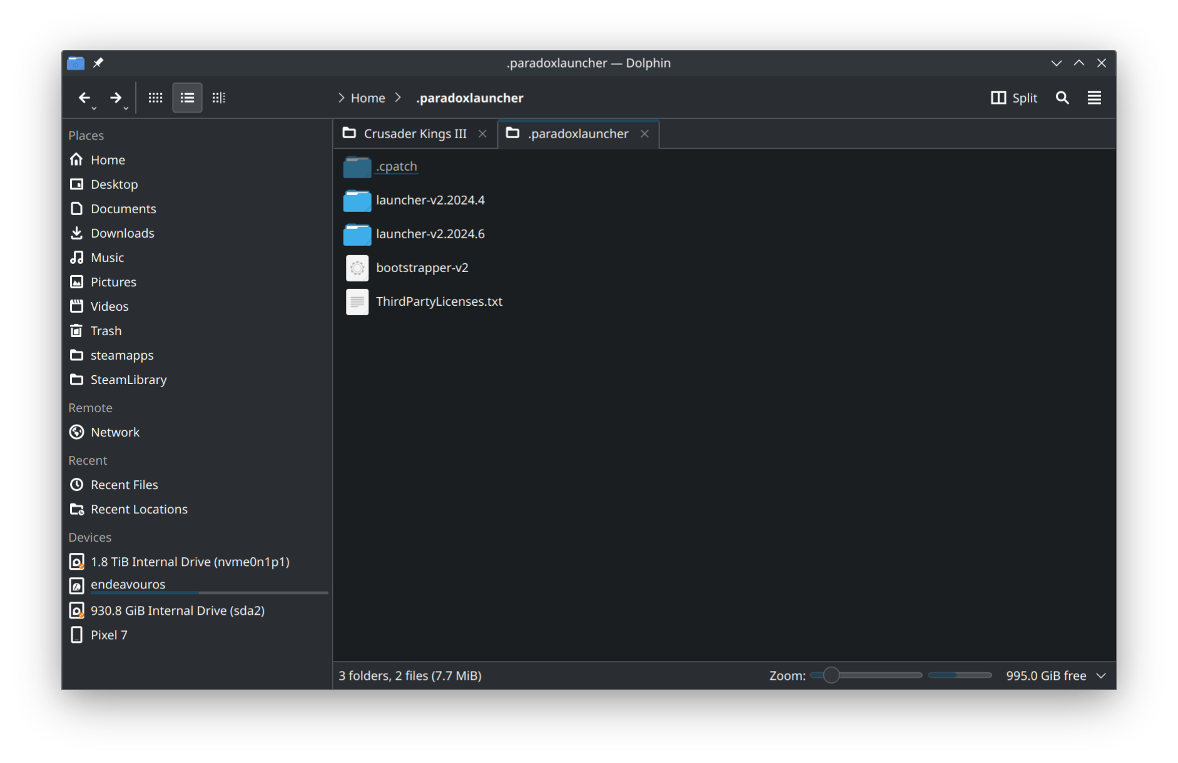Viewport: 1178px width, 763px height.
Task: Switch to the Crusader Kings III tab
Action: (414, 134)
